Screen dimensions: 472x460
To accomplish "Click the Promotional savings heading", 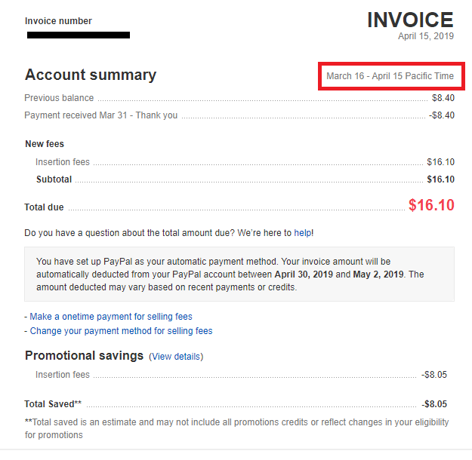I will pyautogui.click(x=84, y=356).
